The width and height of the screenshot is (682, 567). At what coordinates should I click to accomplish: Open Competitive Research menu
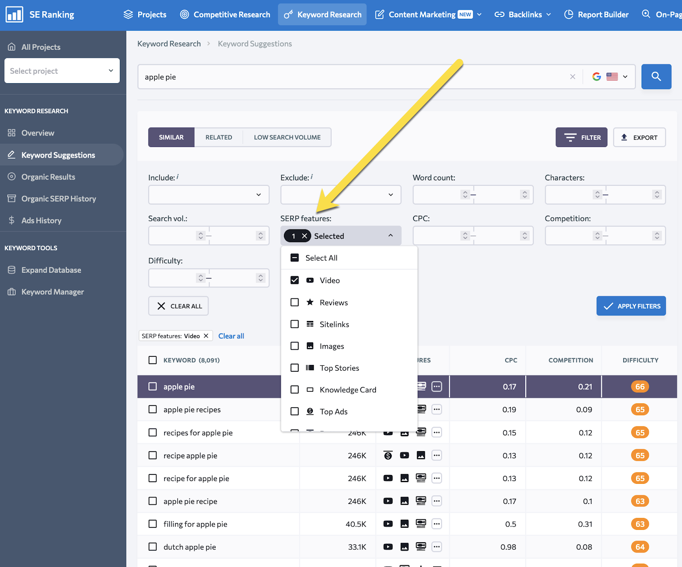click(x=225, y=14)
